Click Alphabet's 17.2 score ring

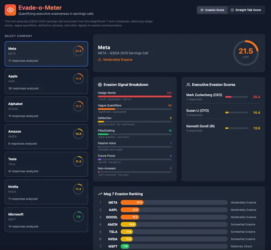point(78,106)
